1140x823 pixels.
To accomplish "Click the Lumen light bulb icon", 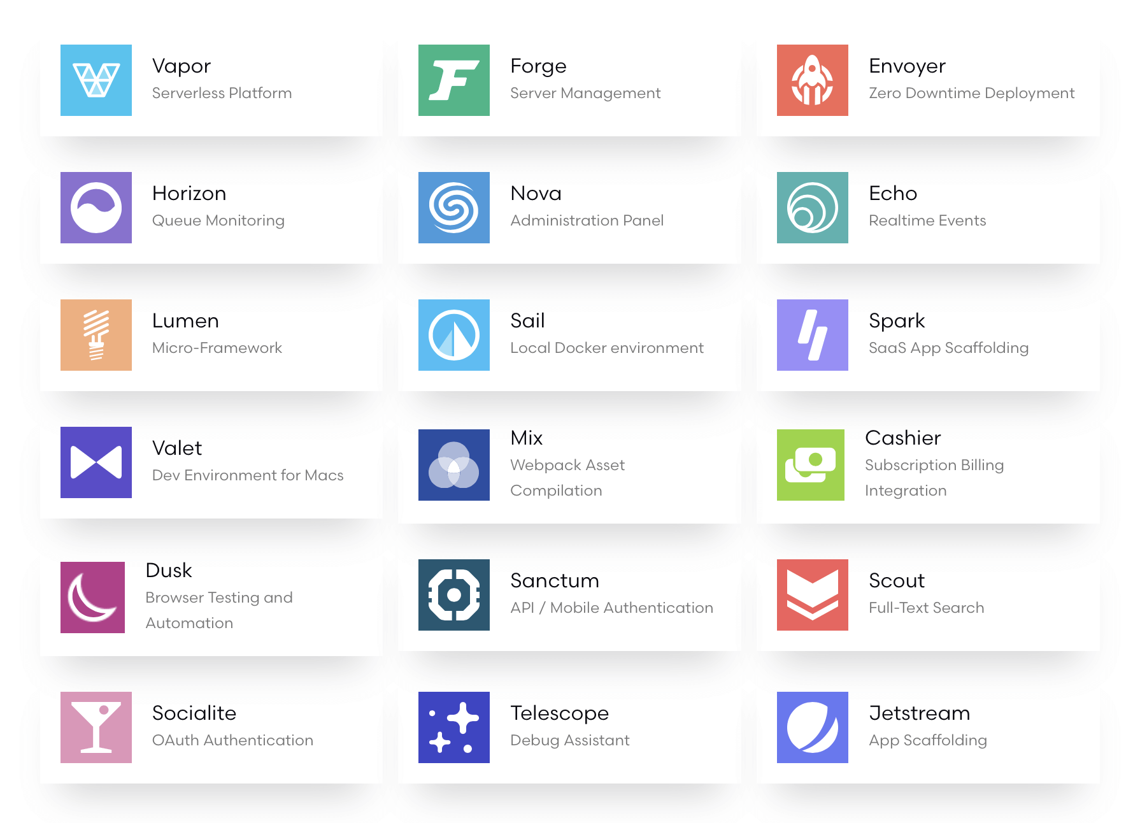I will tap(96, 335).
